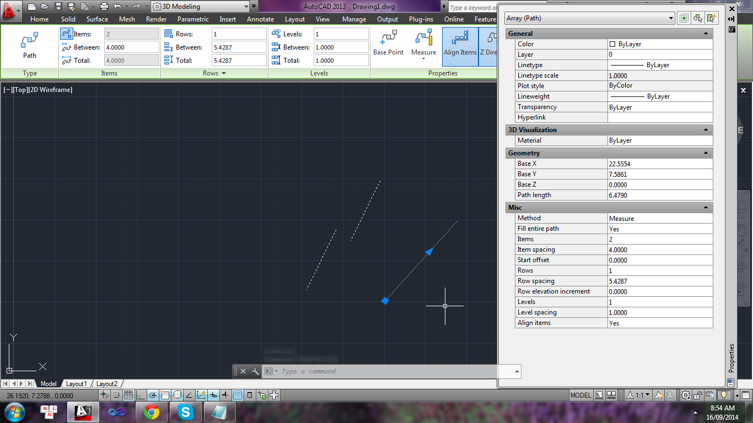Switch to the Layout2 tab
Viewport: 753px width, 423px height.
coord(106,384)
